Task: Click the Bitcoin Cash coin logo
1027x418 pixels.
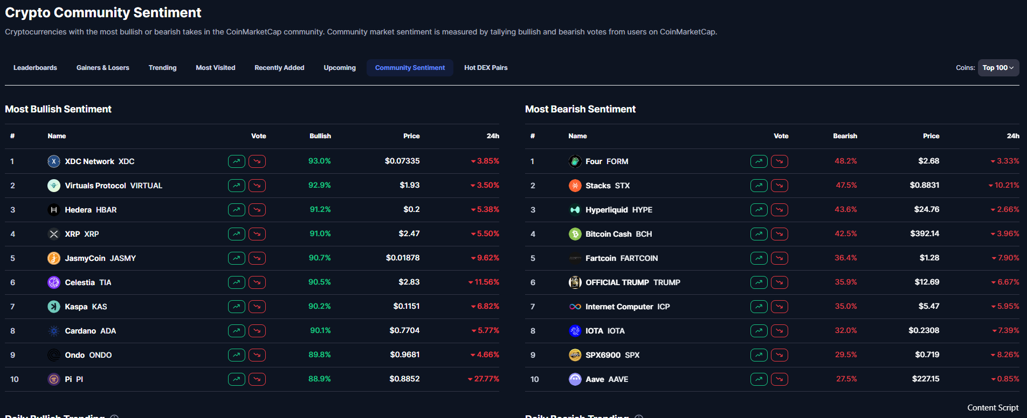Action: pos(575,234)
